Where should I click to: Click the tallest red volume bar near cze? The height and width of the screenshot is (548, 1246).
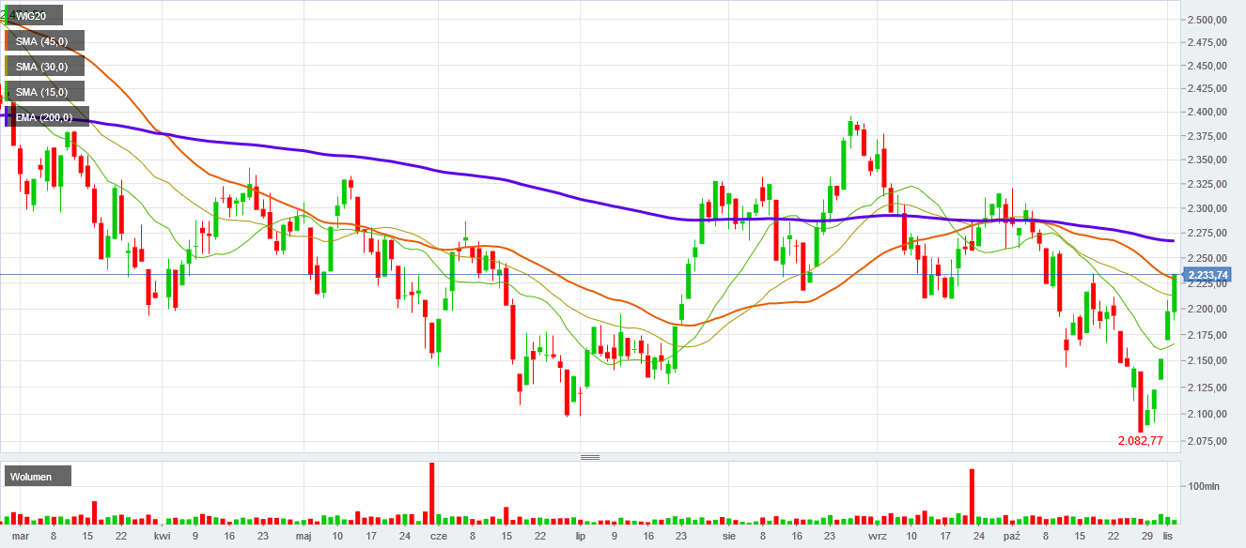[432, 493]
